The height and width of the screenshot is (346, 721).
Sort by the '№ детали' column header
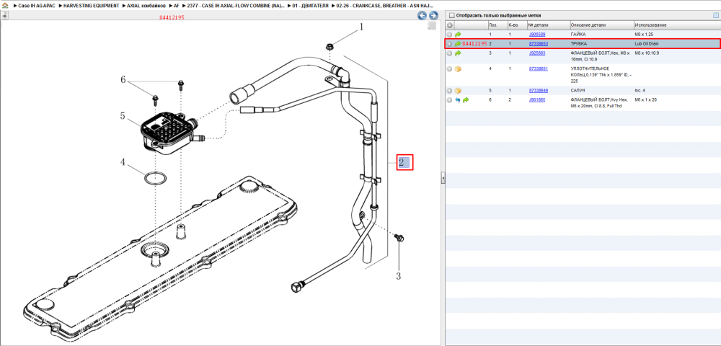point(548,25)
